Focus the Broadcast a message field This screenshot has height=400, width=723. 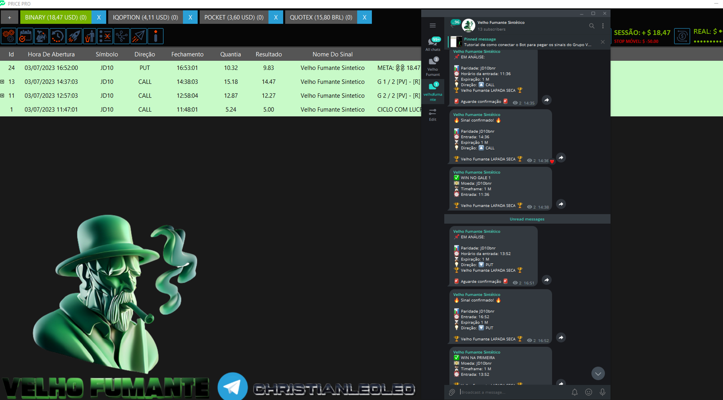(513, 392)
